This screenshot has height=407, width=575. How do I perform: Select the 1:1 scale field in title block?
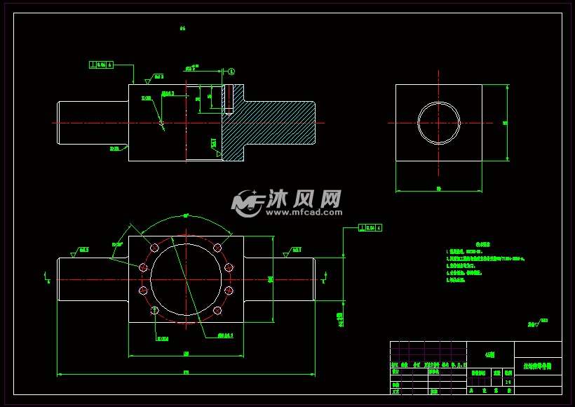point(506,381)
